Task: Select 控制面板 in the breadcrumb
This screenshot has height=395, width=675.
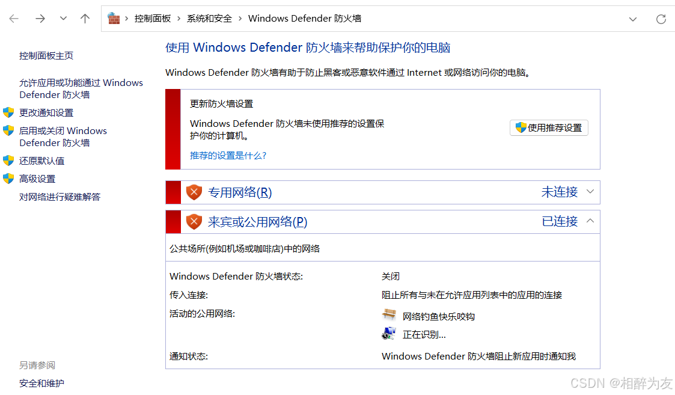Action: pyautogui.click(x=153, y=19)
